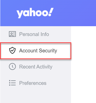Image resolution: width=96 pixels, height=103 pixels.
Task: Click the Personal Info ID card icon
Action: [x=12, y=34]
